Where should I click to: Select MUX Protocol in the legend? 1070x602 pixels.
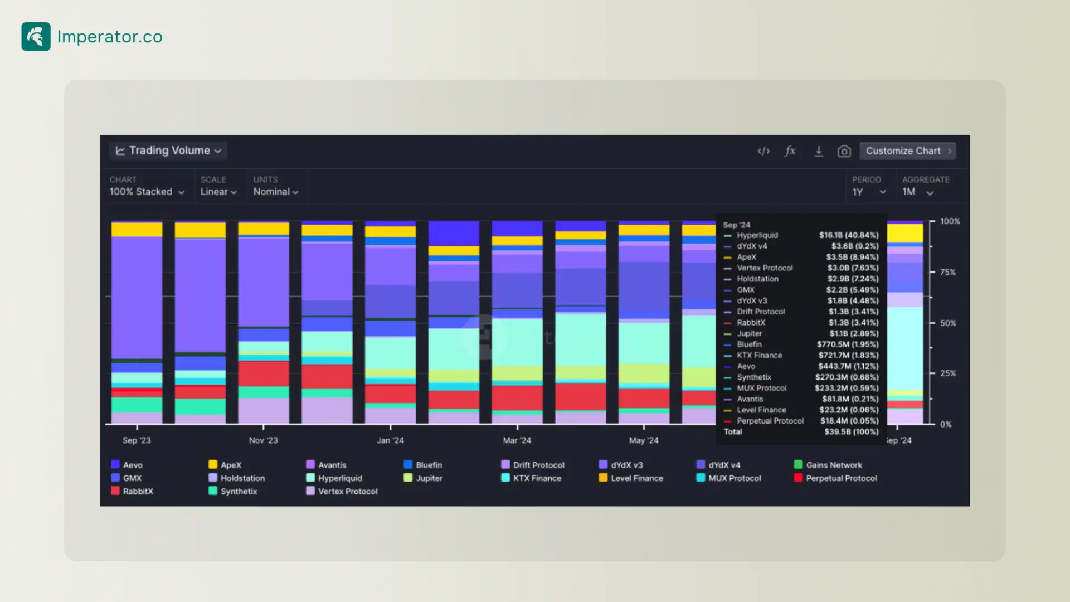729,478
